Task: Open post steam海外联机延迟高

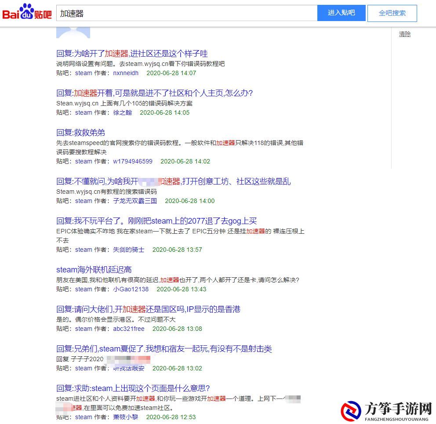Action: click(x=94, y=269)
